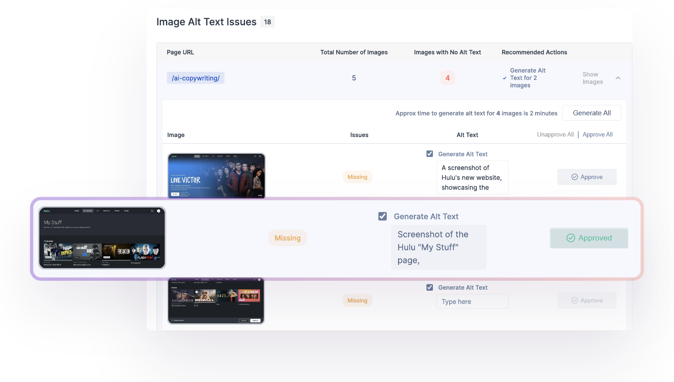Click the Hulu My Stuff screenshot thumbnail

[x=102, y=237]
